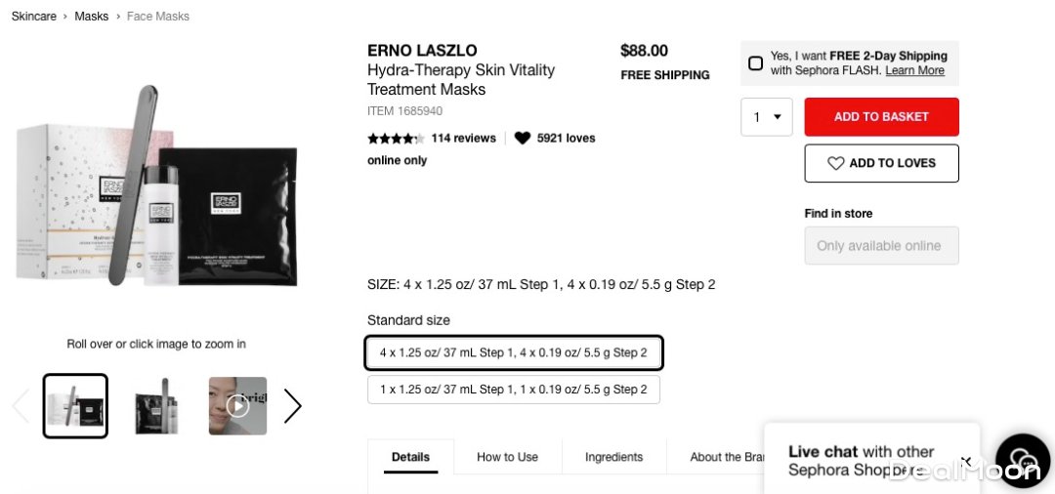Click the left carousel arrow for thumbnails
This screenshot has height=494, width=1055.
21,406
